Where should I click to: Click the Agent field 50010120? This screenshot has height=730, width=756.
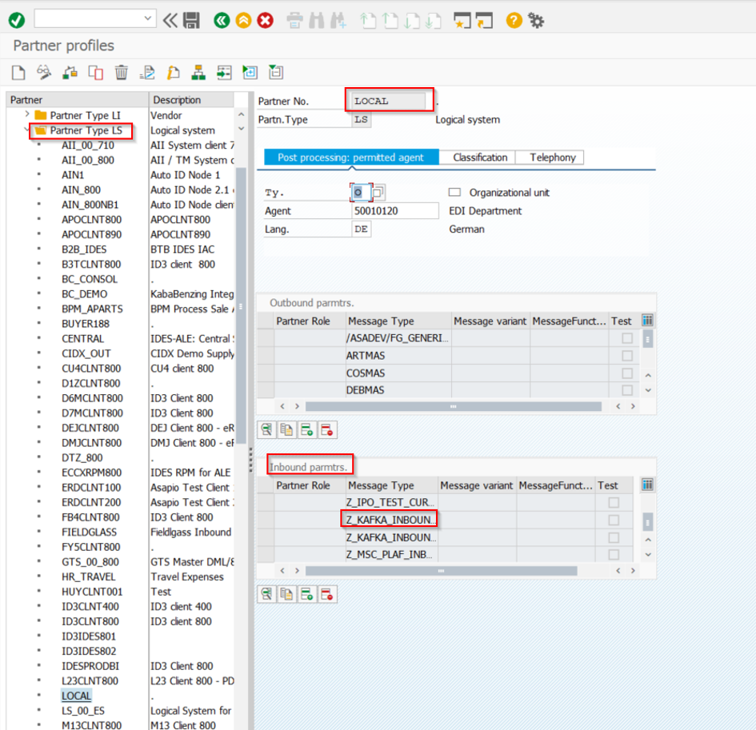coord(395,211)
